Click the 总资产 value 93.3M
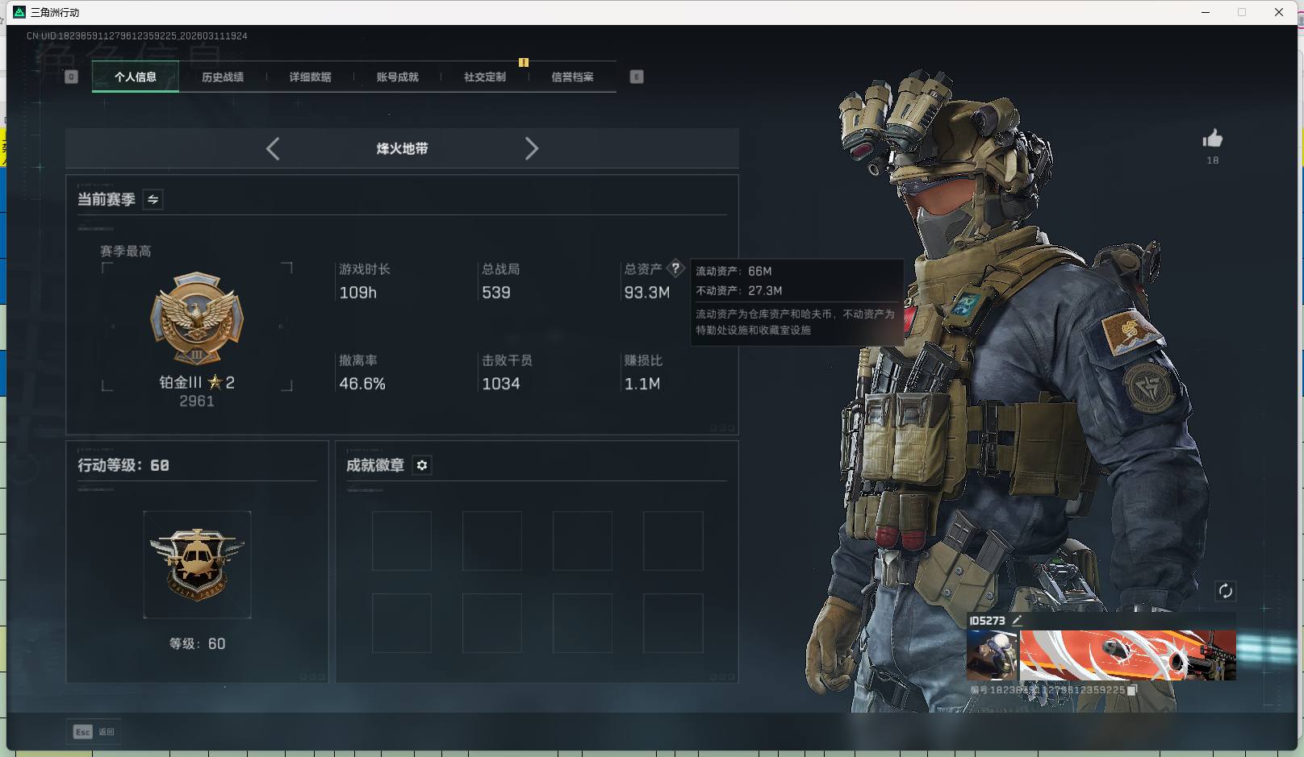This screenshot has height=757, width=1304. pyautogui.click(x=646, y=293)
